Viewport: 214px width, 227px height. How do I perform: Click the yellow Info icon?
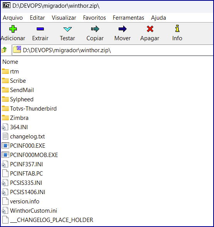pyautogui.click(x=177, y=28)
